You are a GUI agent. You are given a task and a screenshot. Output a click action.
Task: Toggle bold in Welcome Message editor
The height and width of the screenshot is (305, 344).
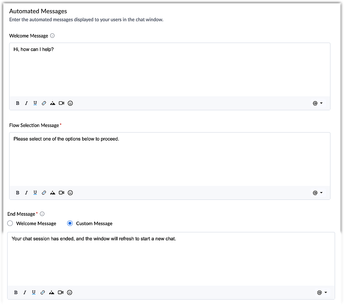point(18,103)
